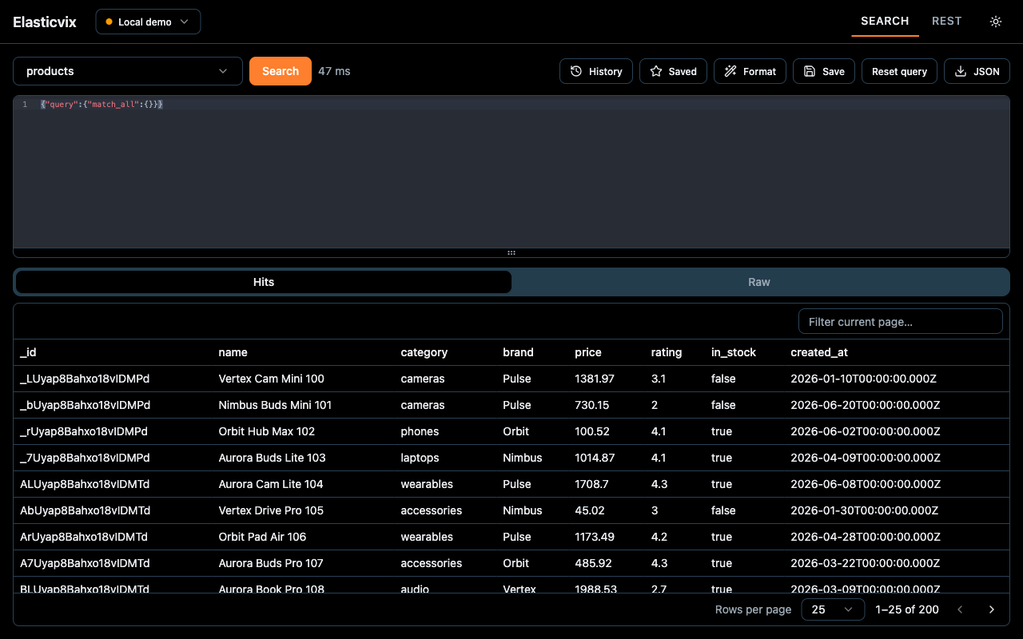Sort by the name column header

point(233,352)
